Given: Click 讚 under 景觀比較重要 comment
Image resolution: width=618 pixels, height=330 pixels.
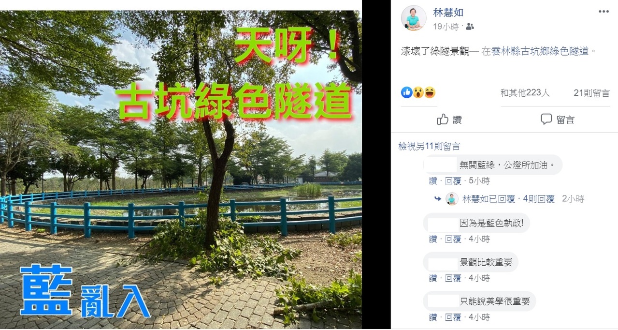Looking at the screenshot, I should [x=433, y=278].
